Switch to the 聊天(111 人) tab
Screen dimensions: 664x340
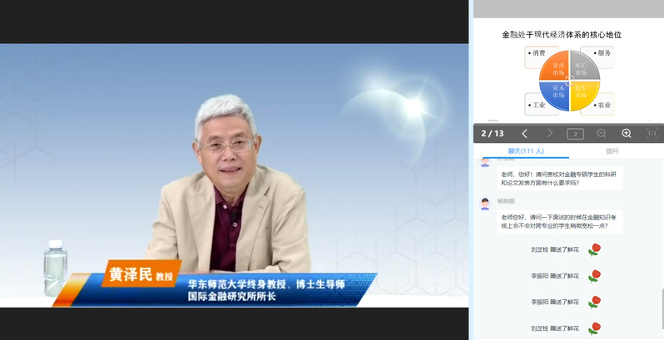(x=526, y=151)
